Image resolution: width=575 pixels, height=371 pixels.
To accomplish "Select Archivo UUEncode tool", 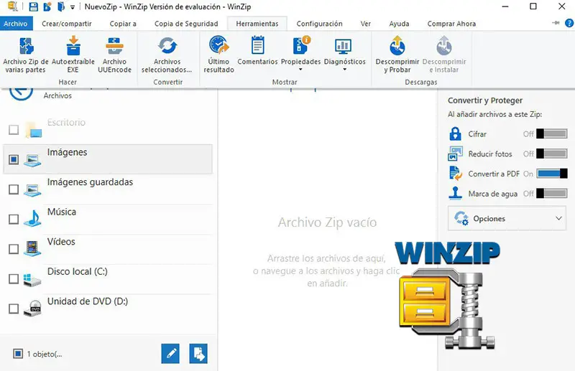I will pos(114,55).
